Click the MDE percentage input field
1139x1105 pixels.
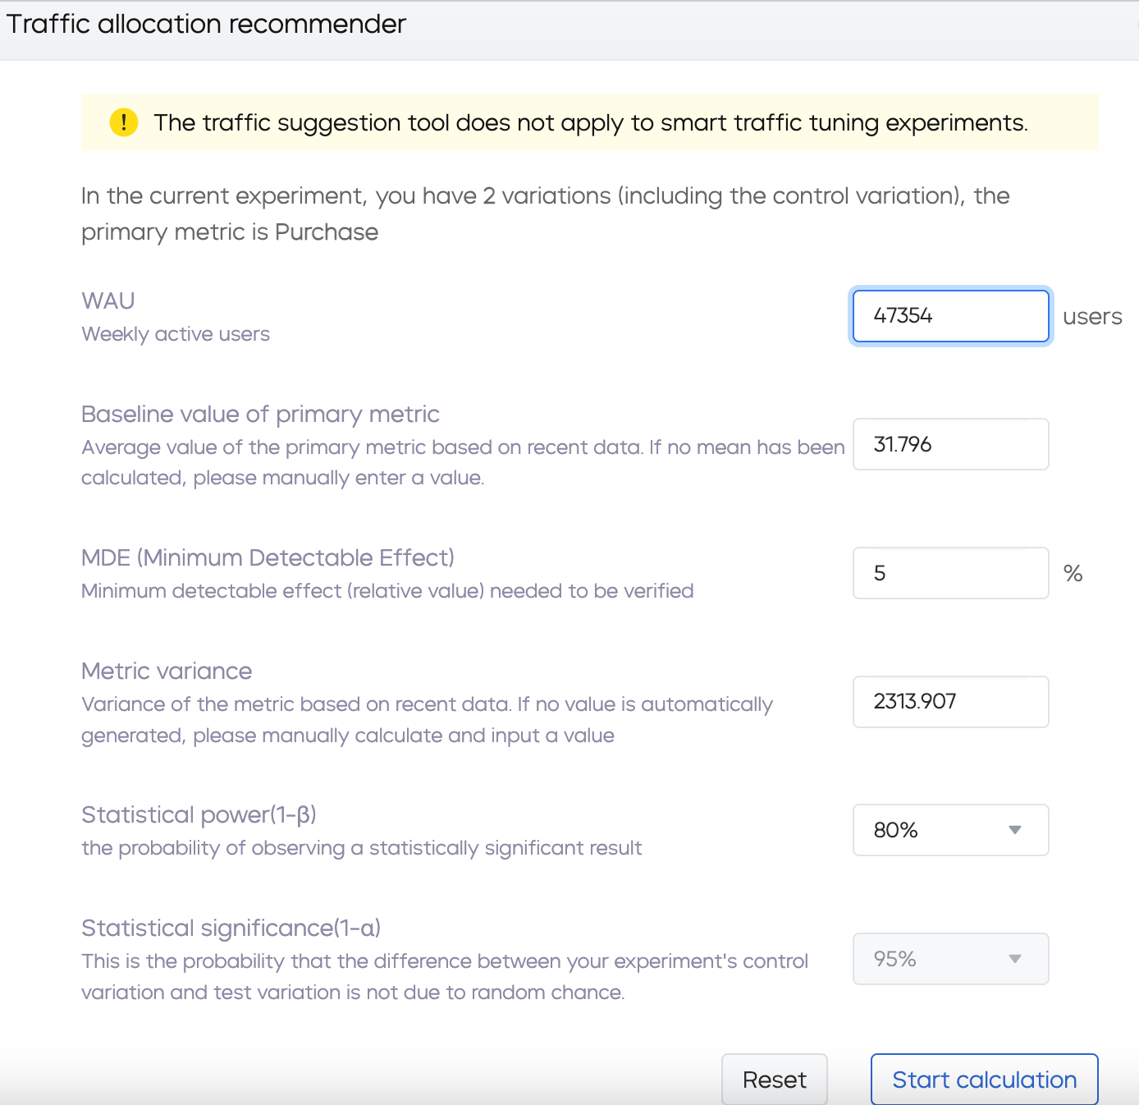pyautogui.click(x=950, y=573)
